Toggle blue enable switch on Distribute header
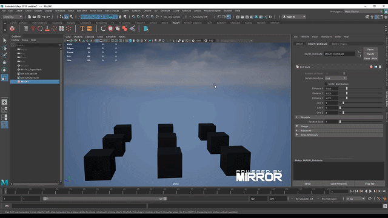 (x=376, y=67)
